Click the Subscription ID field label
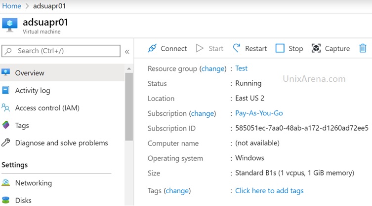Viewport: 372px width, 206px height. tap(171, 128)
